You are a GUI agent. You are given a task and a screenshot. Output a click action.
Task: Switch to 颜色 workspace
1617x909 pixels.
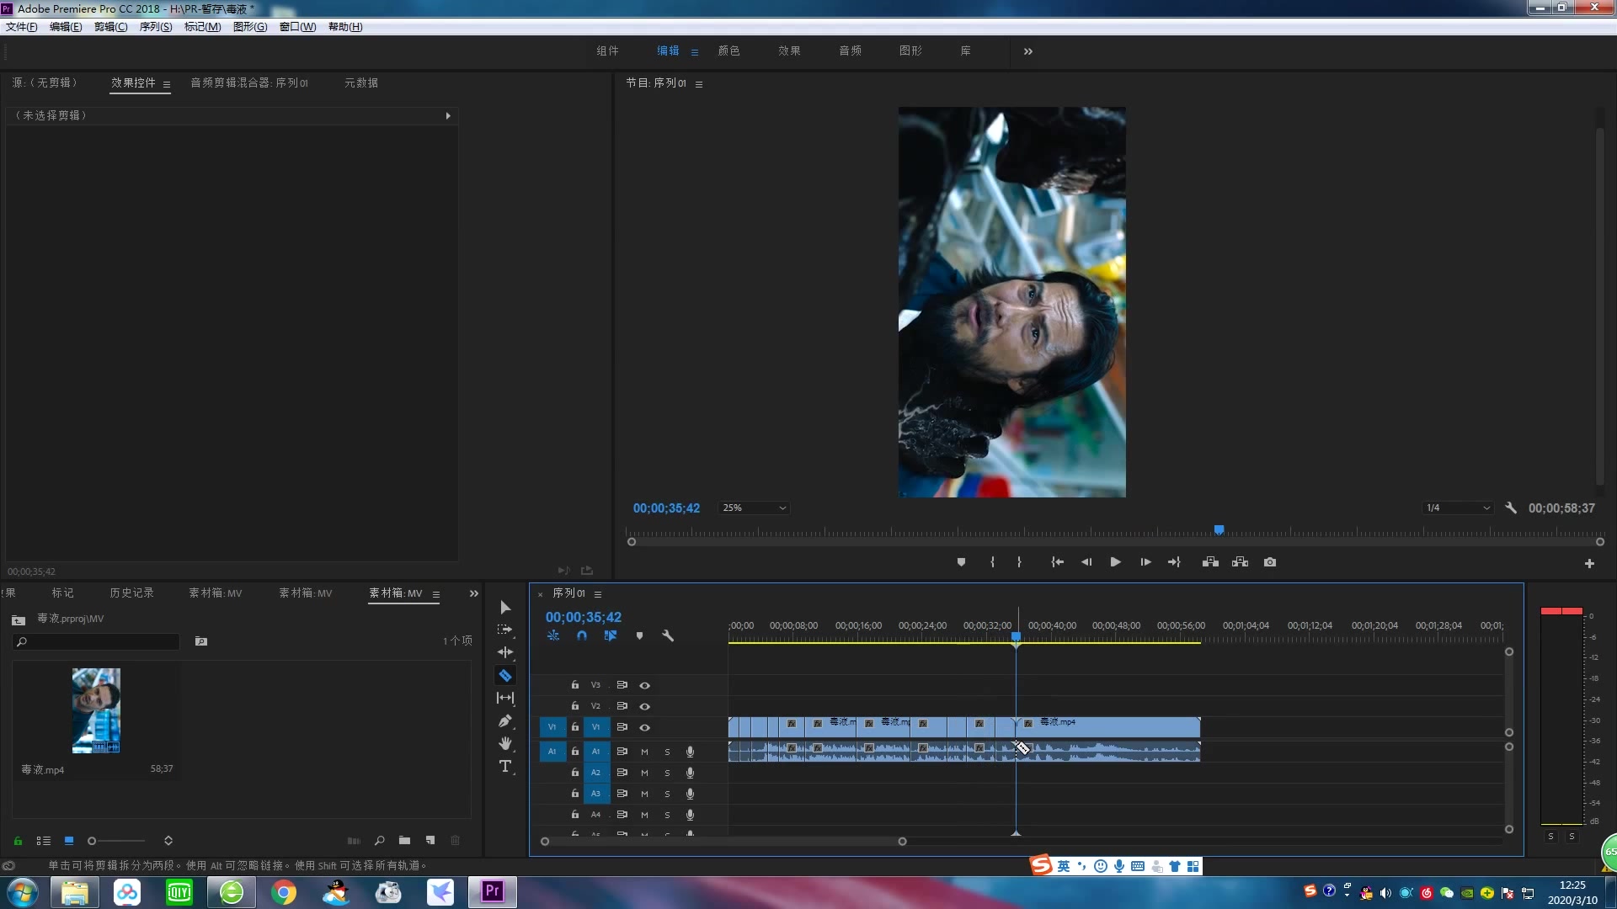coord(728,50)
